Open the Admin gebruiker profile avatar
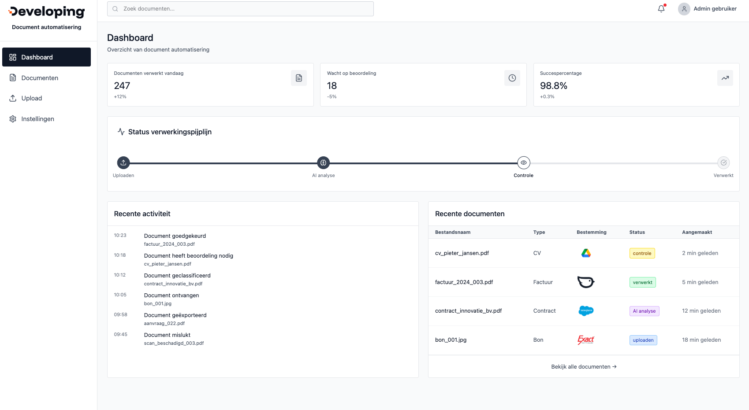The height and width of the screenshot is (410, 749). 684,9
